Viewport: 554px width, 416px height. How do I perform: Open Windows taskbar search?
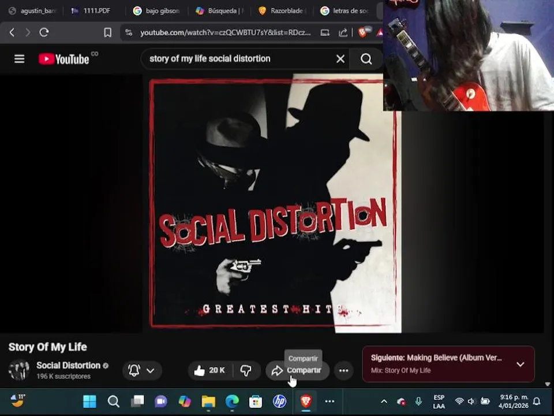pos(114,402)
